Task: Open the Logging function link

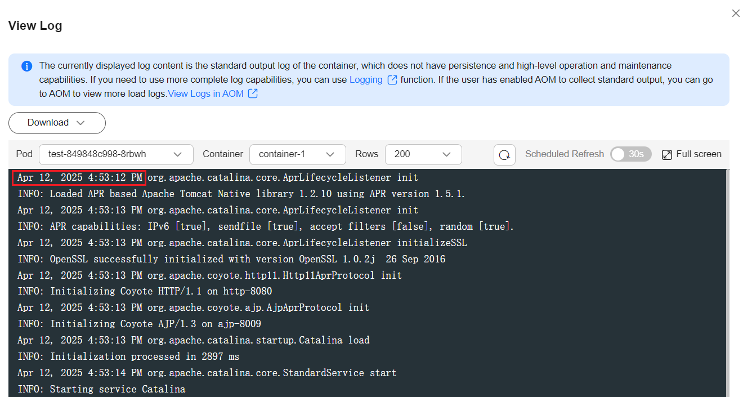Action: 366,80
